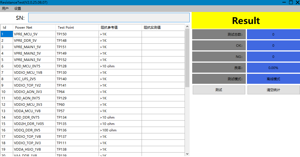Select the VPRE_MAIN3_5V cell
300x157 pixels.
click(x=34, y=60)
